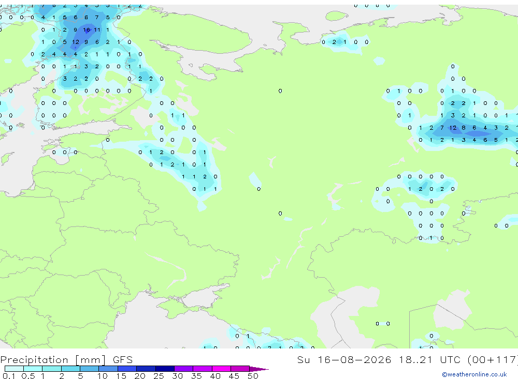Click the '30' legend scale label

point(177,376)
